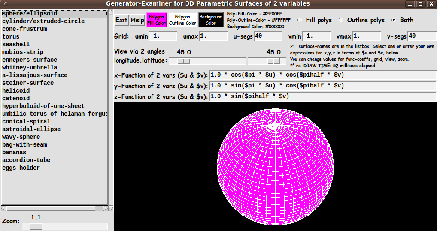Select the Both radio option
Image resolution: width=437 pixels, height=231 pixels.
[x=394, y=20]
